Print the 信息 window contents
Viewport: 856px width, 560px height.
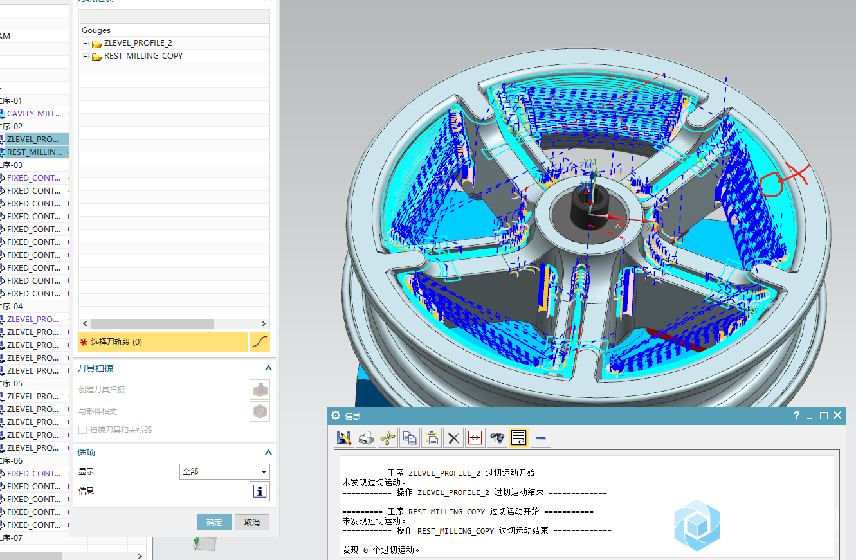tap(366, 438)
